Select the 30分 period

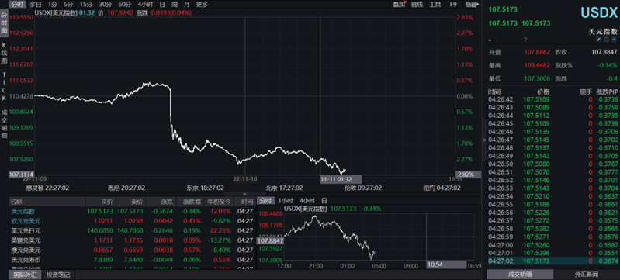tap(105, 5)
